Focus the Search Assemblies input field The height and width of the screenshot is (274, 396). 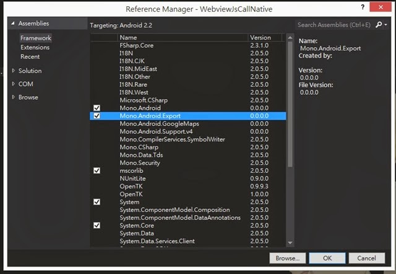(334, 25)
